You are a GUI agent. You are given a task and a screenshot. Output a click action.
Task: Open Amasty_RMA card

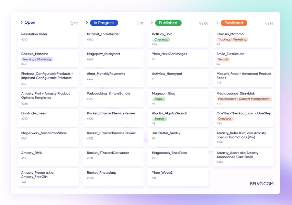pyautogui.click(x=48, y=157)
